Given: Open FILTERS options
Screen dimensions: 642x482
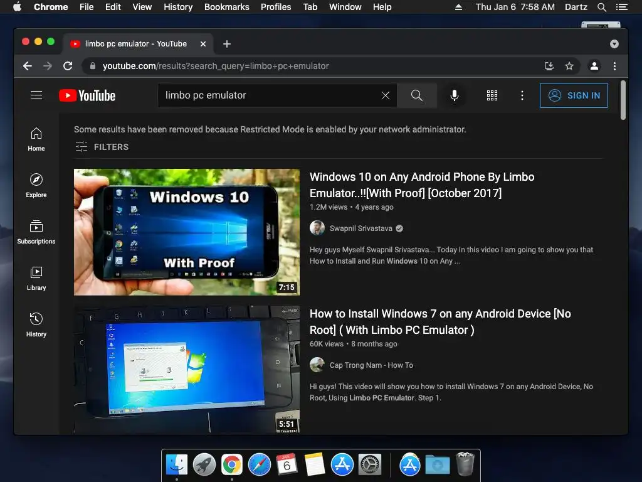Looking at the screenshot, I should coord(102,147).
